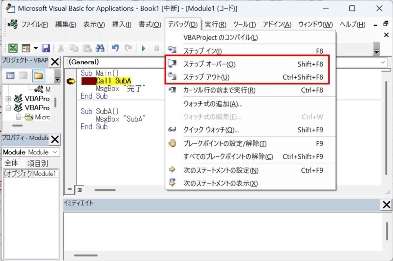Image resolution: width=393 pixels, height=261 pixels.
Task: Choose ウォッチ式の追加(A)... menu item
Action: [250, 104]
